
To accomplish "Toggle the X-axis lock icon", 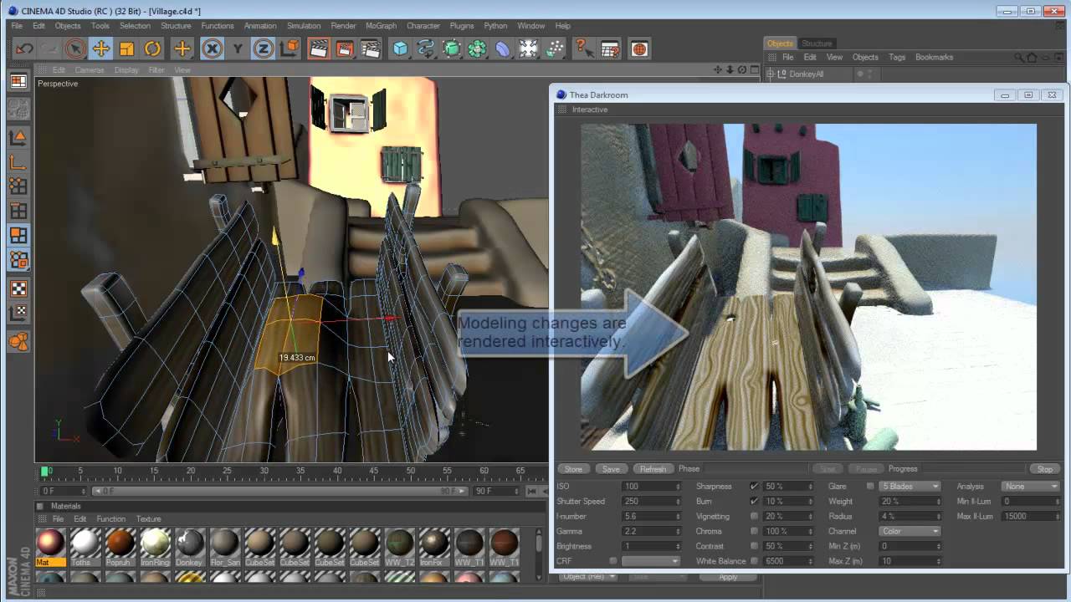I will [x=212, y=48].
